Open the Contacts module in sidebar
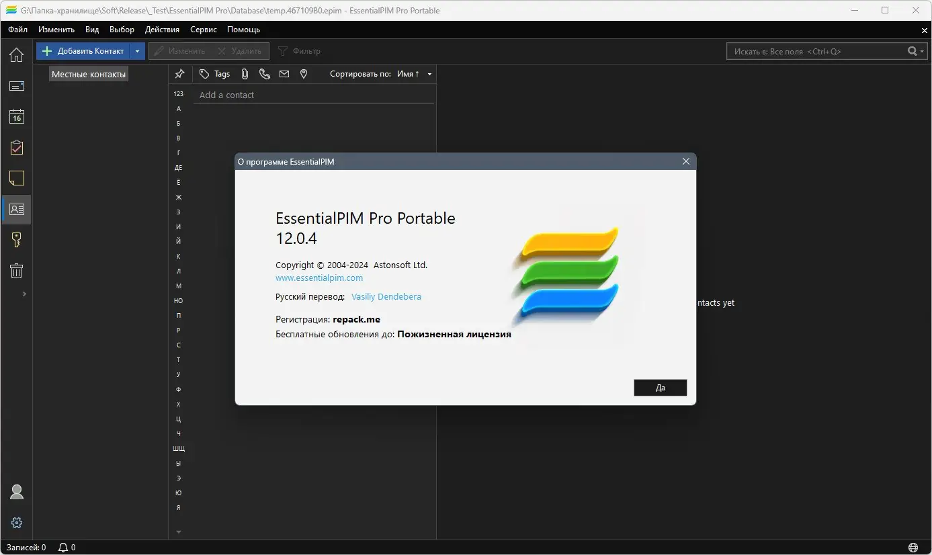 16,209
